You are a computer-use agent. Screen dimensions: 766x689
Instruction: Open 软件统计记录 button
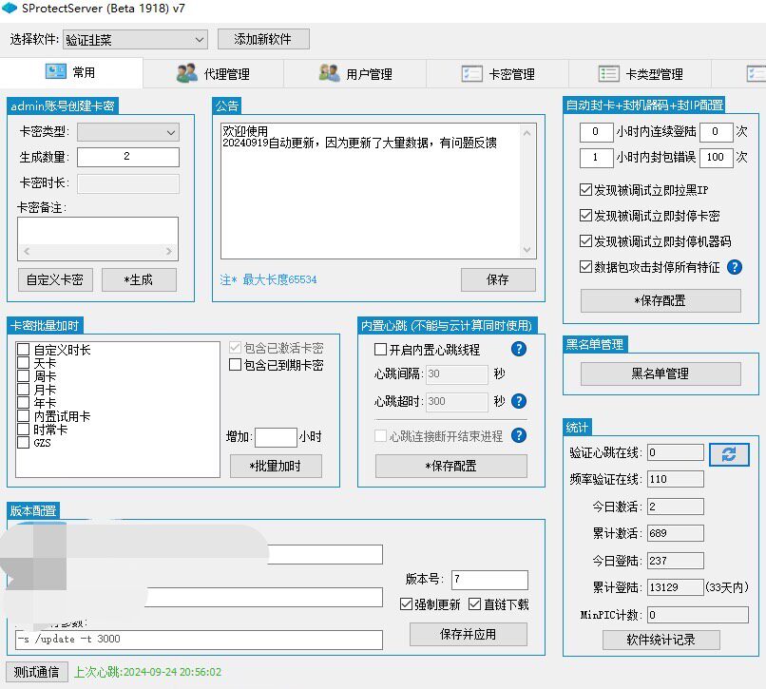coord(661,640)
